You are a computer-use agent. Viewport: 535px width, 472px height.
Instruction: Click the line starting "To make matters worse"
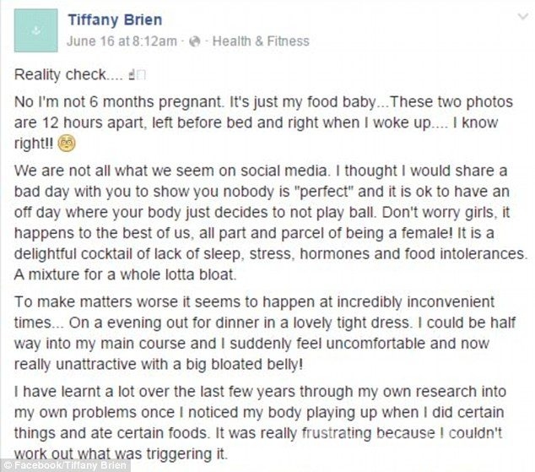(x=254, y=302)
